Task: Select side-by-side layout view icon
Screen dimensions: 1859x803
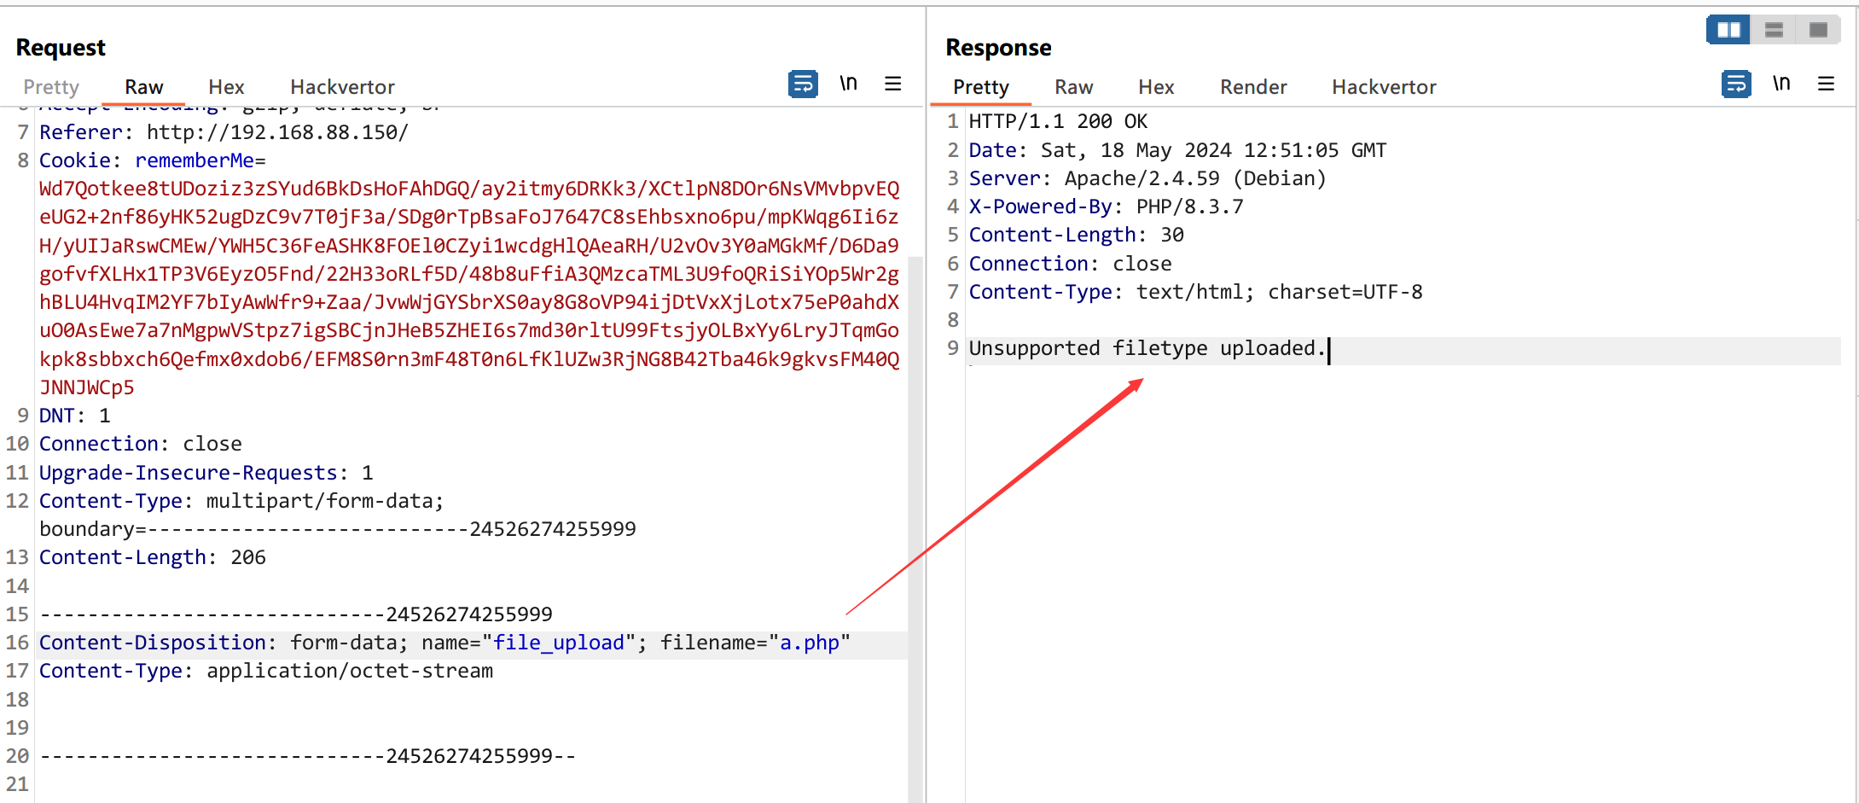Action: pos(1728,30)
